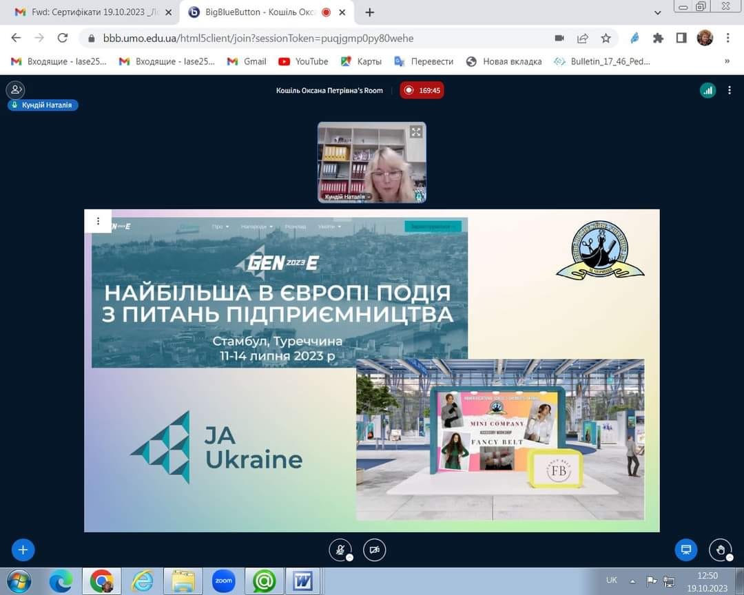744x595 pixels.
Task: Bookmark this page with the star
Action: [x=606, y=38]
